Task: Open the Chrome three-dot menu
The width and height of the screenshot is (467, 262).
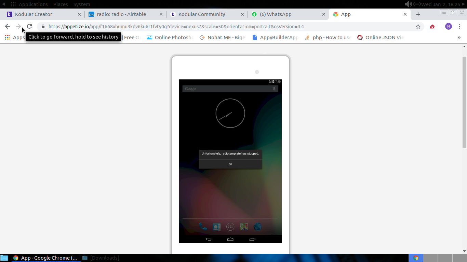Action: [x=459, y=27]
